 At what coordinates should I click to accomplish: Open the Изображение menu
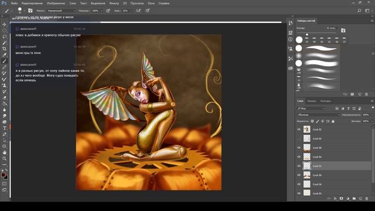[56, 4]
